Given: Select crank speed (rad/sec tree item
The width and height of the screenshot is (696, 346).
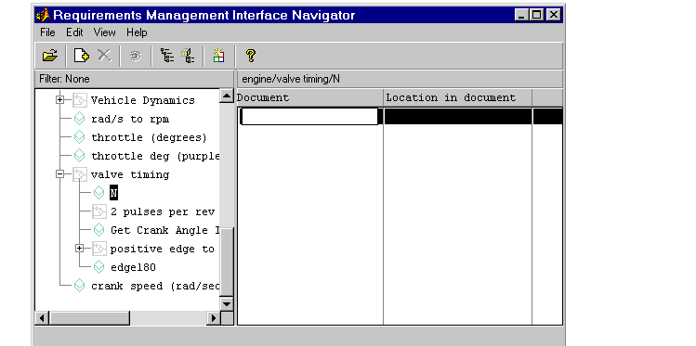Looking at the screenshot, I should point(155,287).
